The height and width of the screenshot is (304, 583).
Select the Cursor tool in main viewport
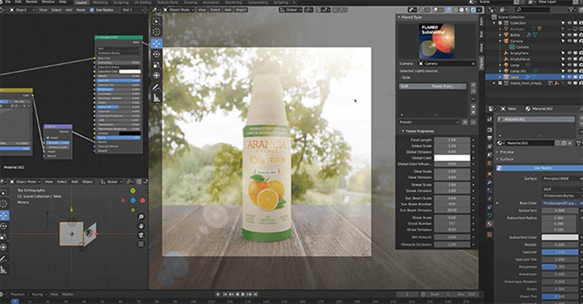point(156,32)
